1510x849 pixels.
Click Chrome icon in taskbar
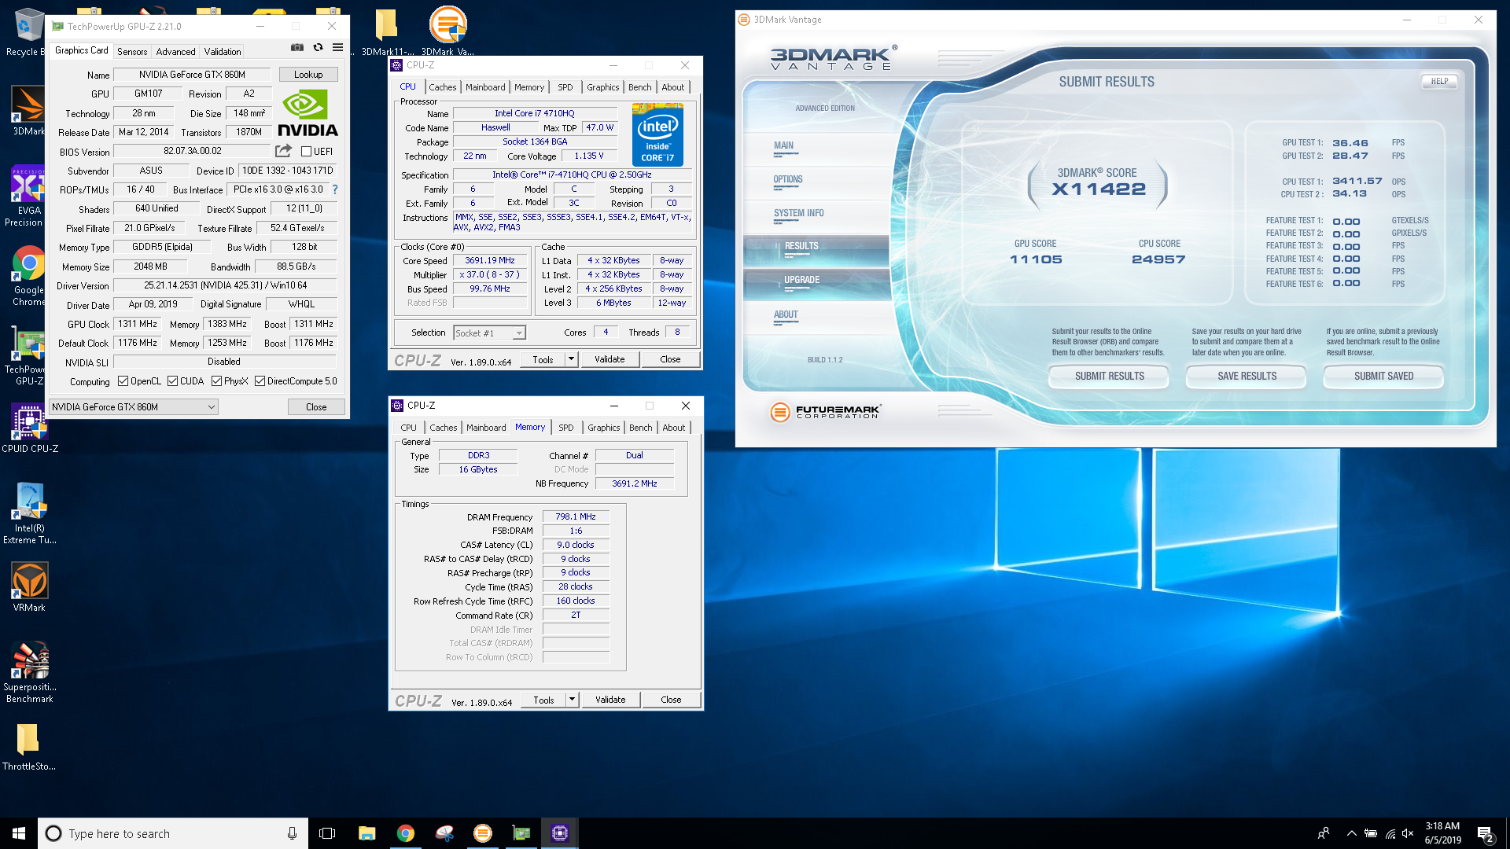tap(406, 833)
